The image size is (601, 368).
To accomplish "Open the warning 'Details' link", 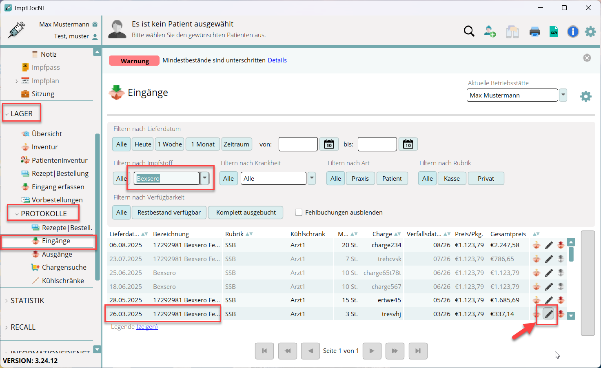I will coord(277,60).
